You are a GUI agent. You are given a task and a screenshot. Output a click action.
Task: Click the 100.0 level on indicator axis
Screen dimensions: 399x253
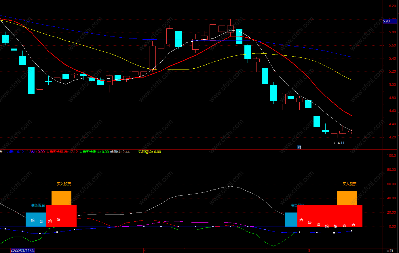point(392,156)
